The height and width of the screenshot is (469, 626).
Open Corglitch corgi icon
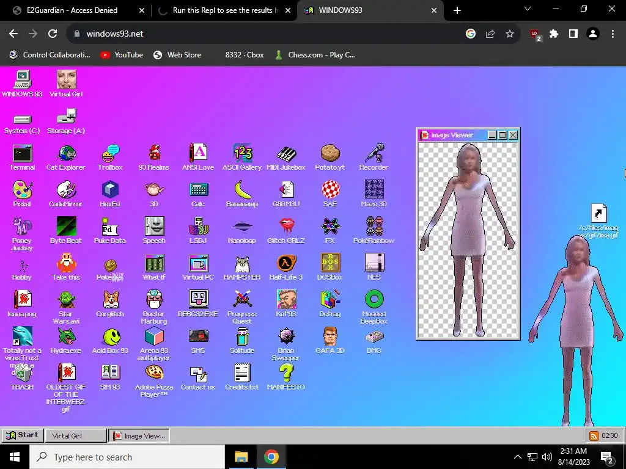(110, 304)
